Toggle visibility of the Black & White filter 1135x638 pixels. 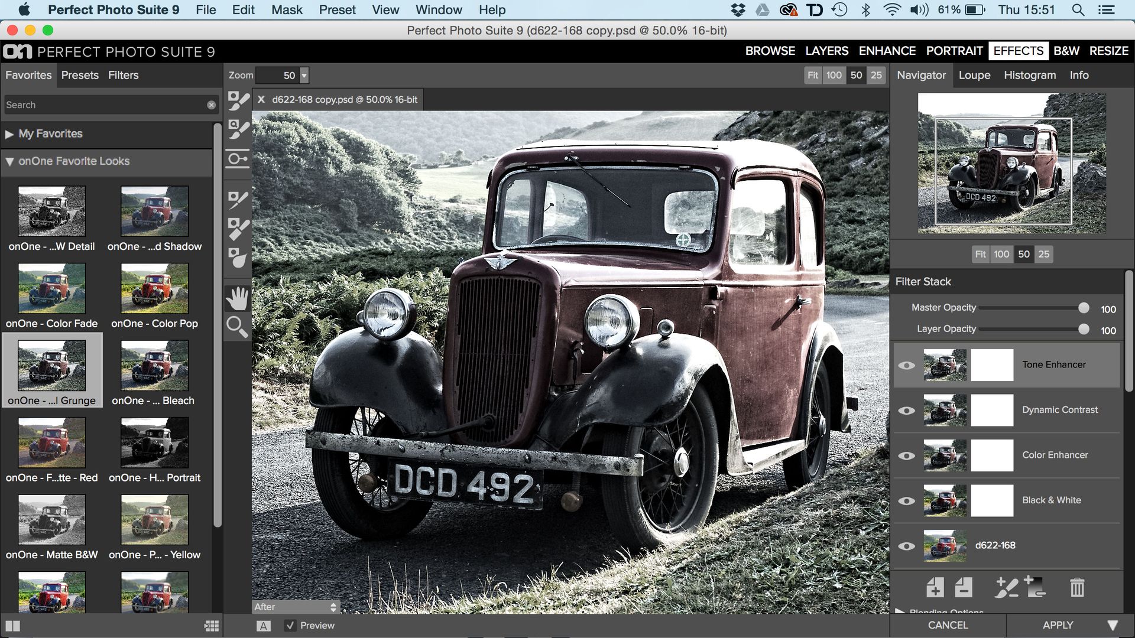907,501
